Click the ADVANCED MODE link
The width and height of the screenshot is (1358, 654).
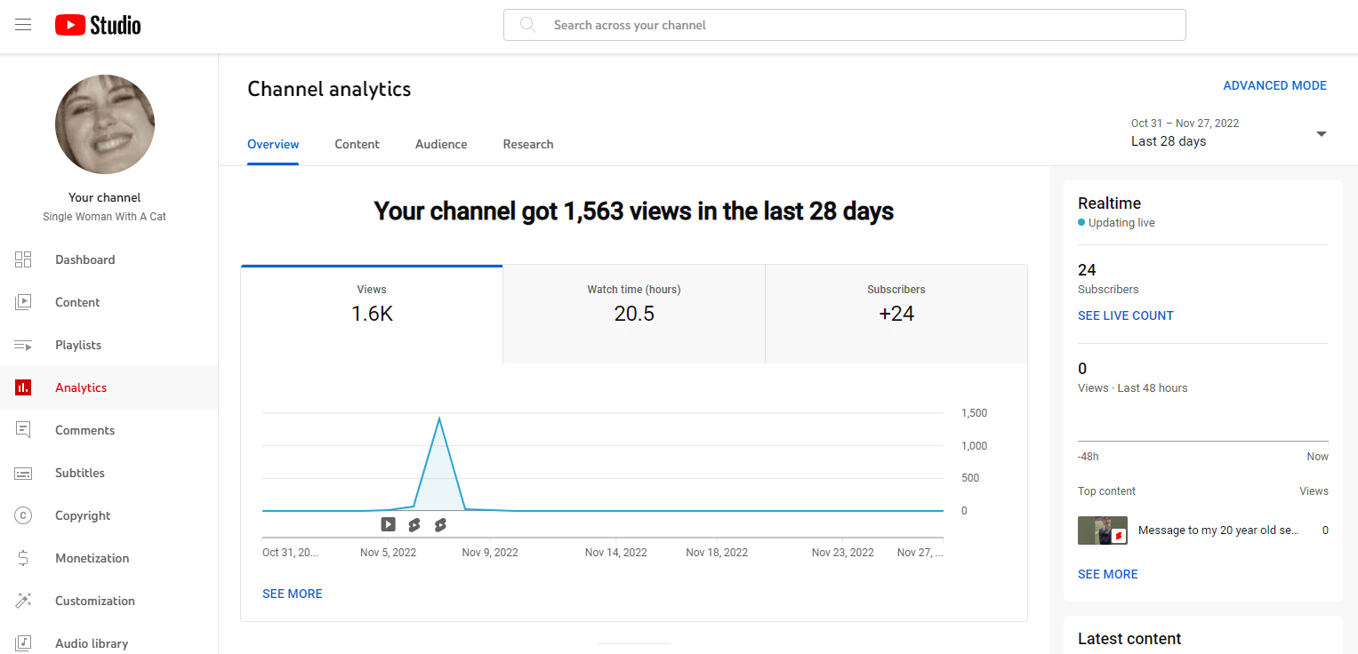1274,85
